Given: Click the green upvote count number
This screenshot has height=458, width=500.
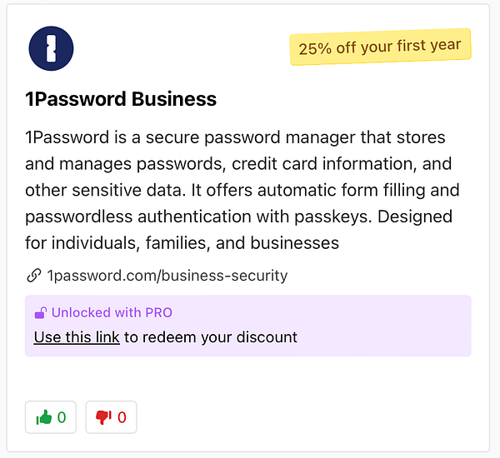Looking at the screenshot, I should (x=62, y=417).
